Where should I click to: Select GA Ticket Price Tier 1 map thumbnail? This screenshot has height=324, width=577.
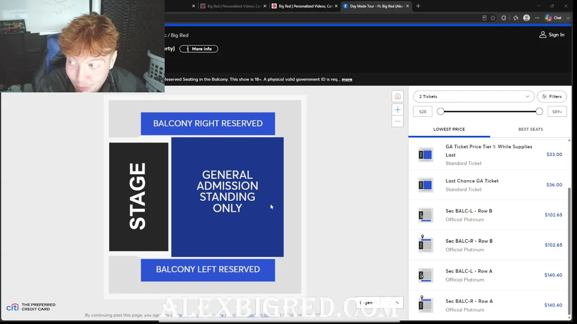tap(425, 154)
